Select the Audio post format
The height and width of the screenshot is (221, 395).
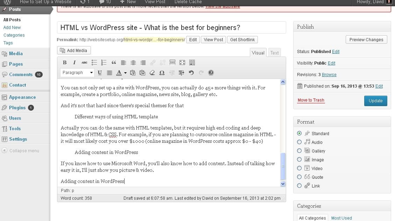pos(299,142)
